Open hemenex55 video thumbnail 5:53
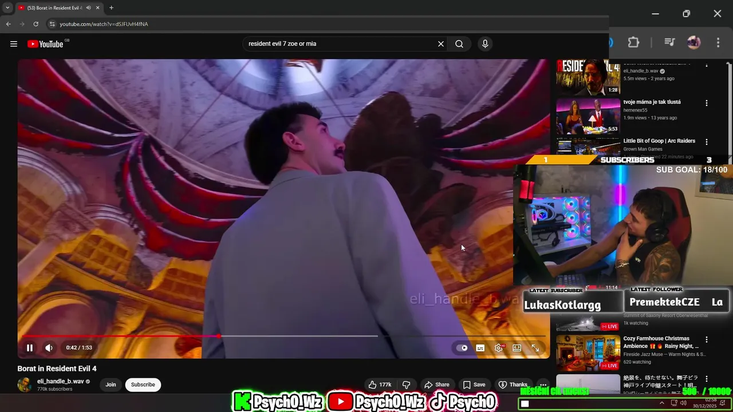The image size is (733, 412). click(588, 116)
